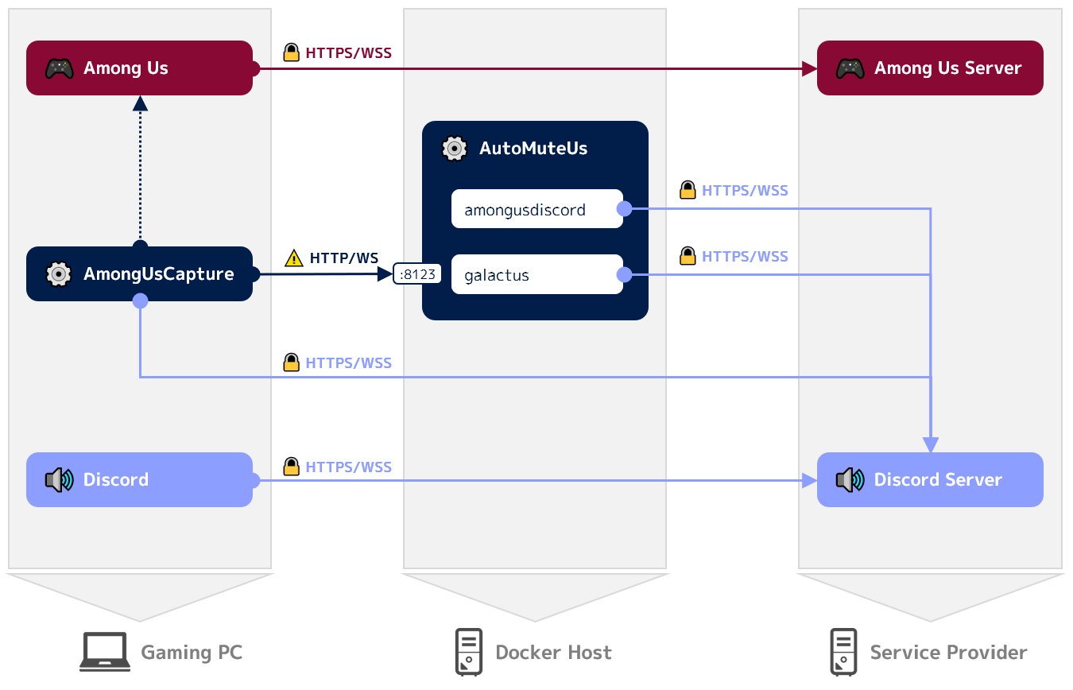Click the gear icon beside AutoMuteUs title
The height and width of the screenshot is (690, 1073).
(454, 149)
